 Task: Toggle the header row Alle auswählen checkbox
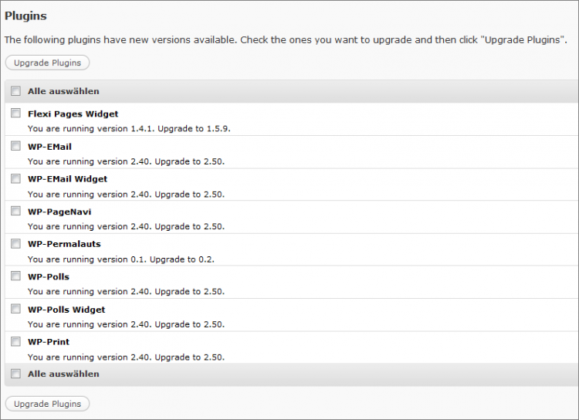point(15,91)
